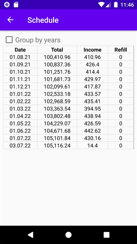
Task: Tap the circular notification icon in status bar
Action: click(7, 5)
